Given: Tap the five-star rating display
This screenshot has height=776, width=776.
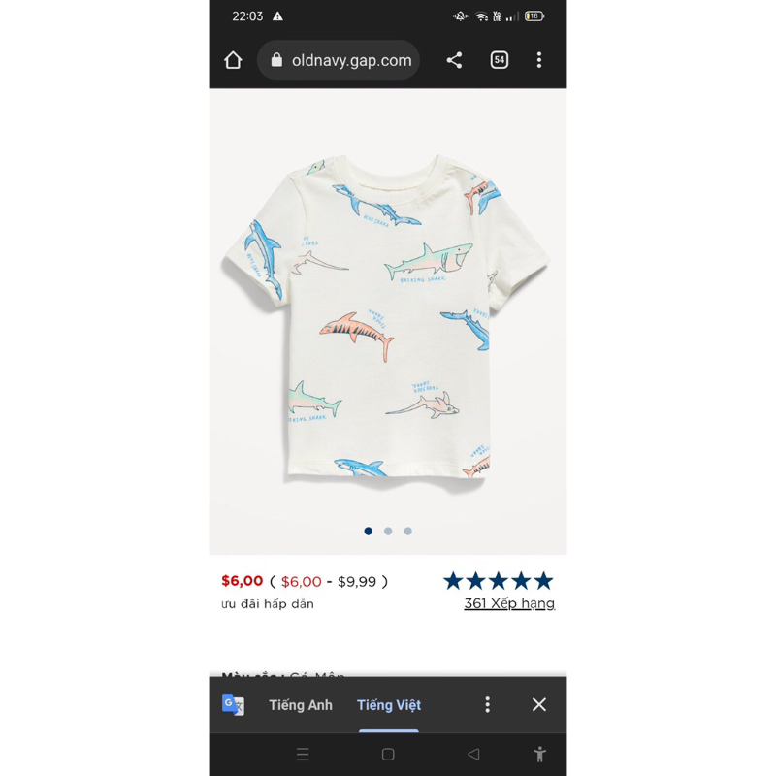Looking at the screenshot, I should pos(498,581).
